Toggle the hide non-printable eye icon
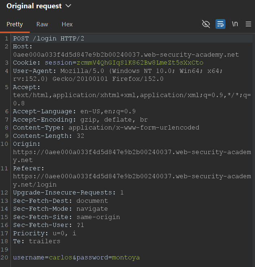The width and height of the screenshot is (255, 267). (x=206, y=24)
